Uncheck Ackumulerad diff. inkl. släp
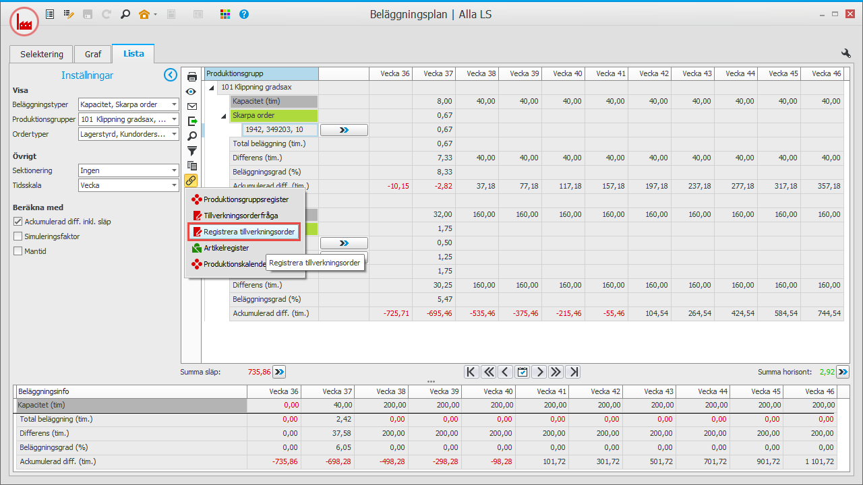Image resolution: width=863 pixels, height=485 pixels. coord(18,221)
